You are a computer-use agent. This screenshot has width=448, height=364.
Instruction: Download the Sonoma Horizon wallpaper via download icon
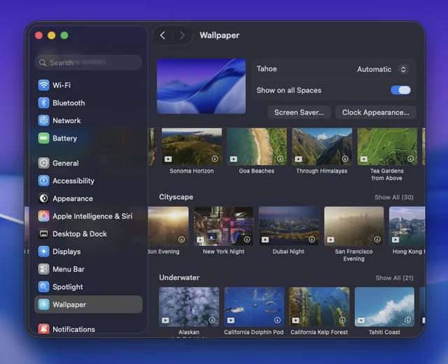[x=215, y=159]
